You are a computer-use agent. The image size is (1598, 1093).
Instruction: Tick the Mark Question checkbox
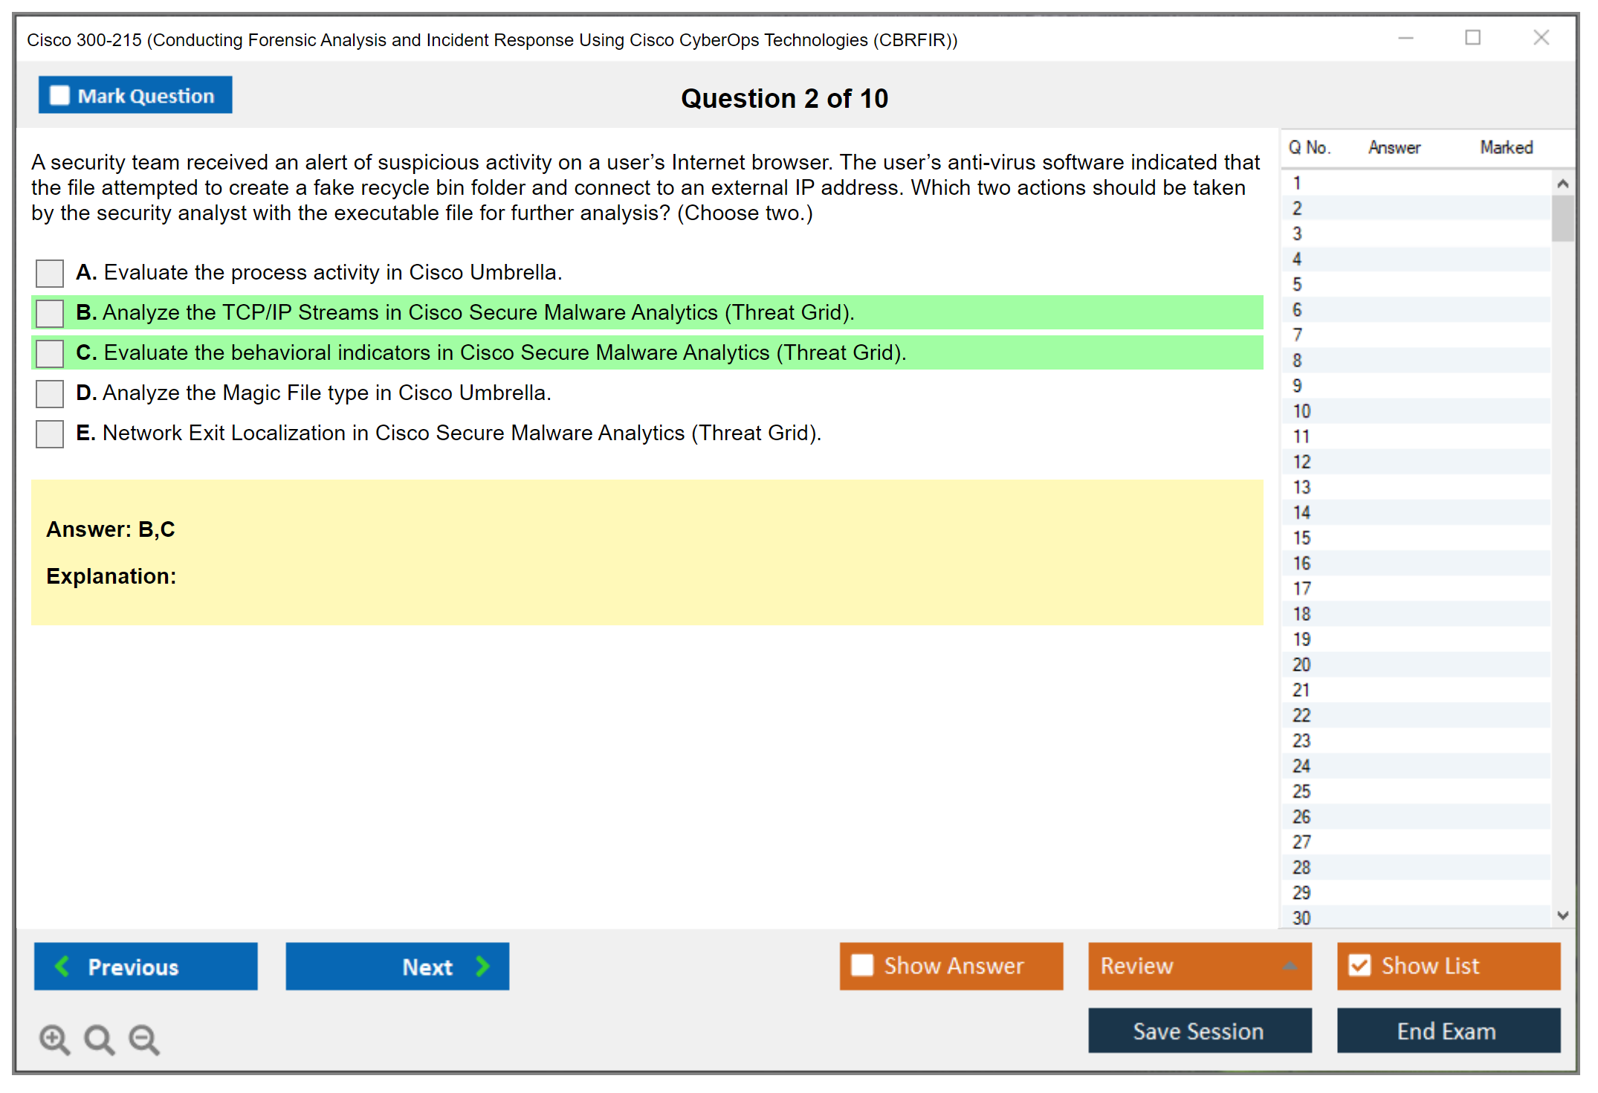(x=59, y=95)
